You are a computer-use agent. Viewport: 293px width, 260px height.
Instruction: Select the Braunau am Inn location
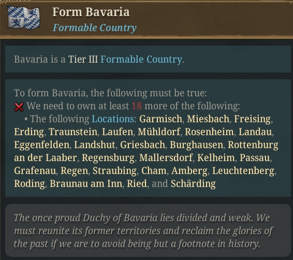[86, 183]
